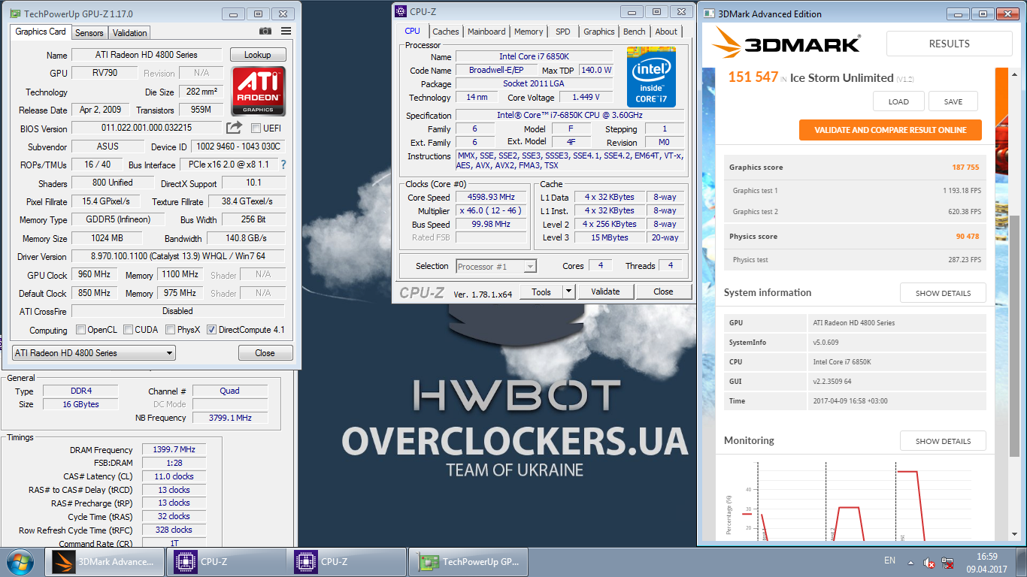Click Validate and Compare Result Online
The height and width of the screenshot is (577, 1027).
tap(890, 129)
